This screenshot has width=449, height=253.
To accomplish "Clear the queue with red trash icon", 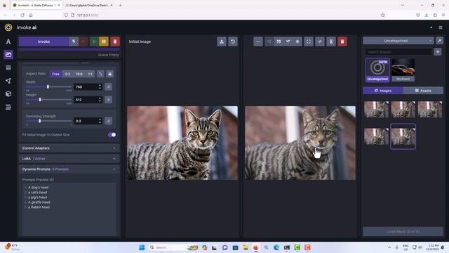I will coord(115,41).
